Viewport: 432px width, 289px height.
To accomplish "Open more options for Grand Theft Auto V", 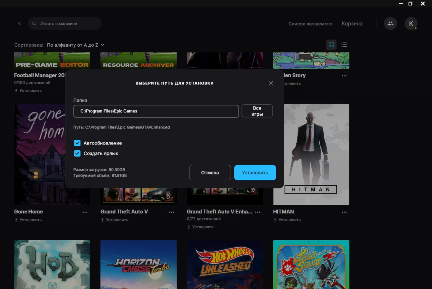I will click(172, 212).
